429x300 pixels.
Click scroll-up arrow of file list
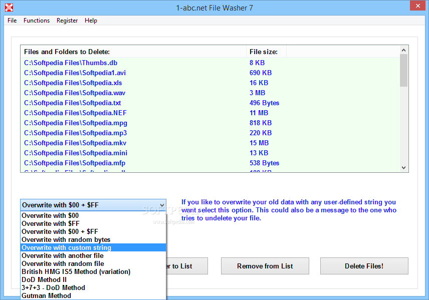pos(403,50)
